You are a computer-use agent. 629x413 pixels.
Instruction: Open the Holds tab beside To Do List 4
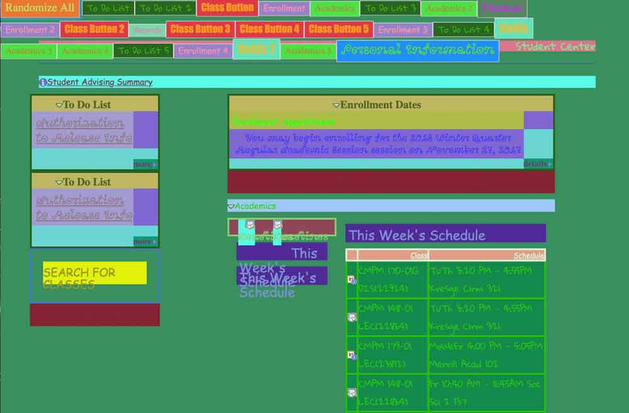(x=513, y=28)
